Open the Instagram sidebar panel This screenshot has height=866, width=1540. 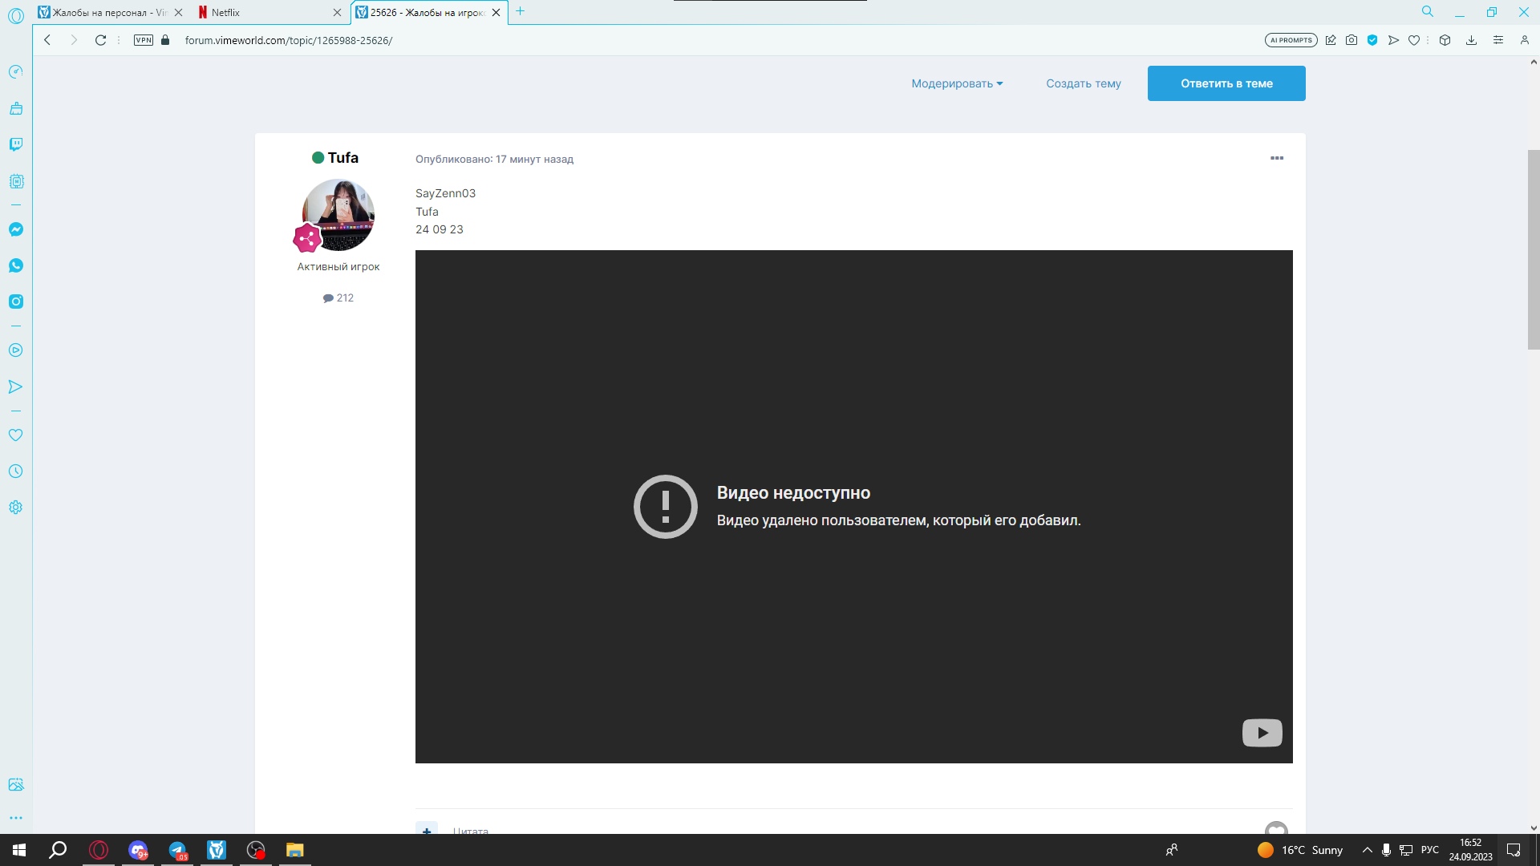coord(16,301)
